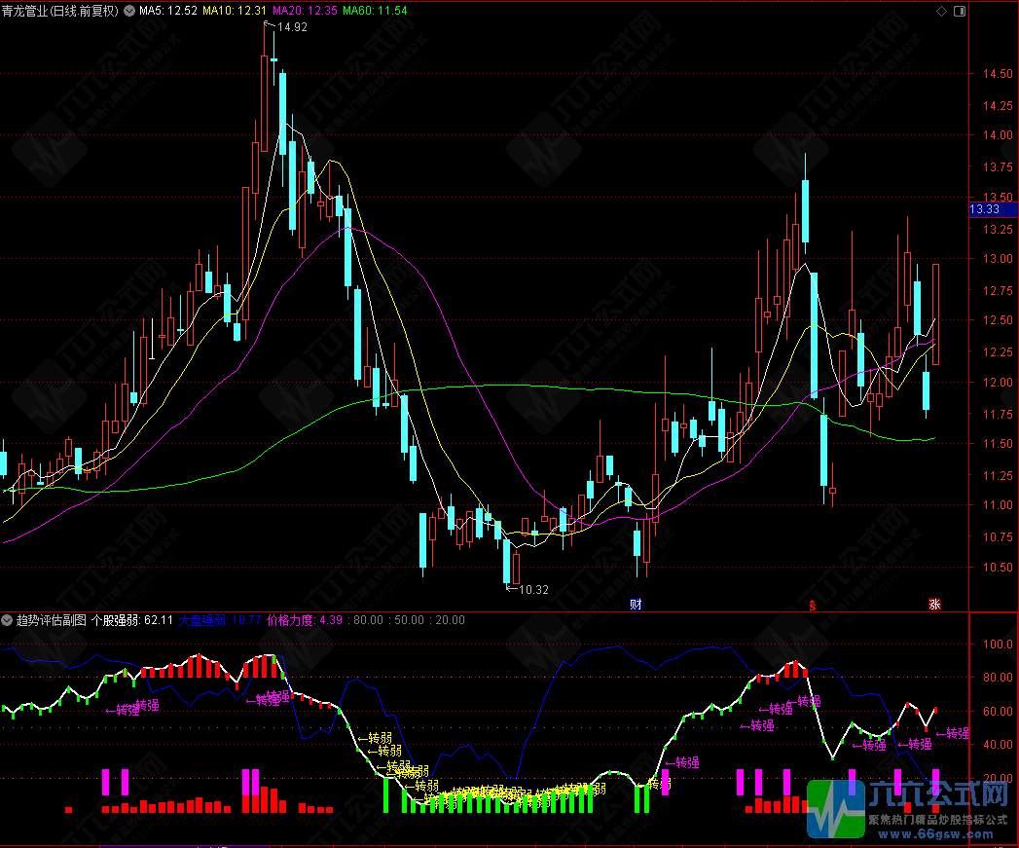Viewport: 1019px width, 848px height.
Task: Click the 价格力度: 4.39 readout
Action: [x=304, y=620]
